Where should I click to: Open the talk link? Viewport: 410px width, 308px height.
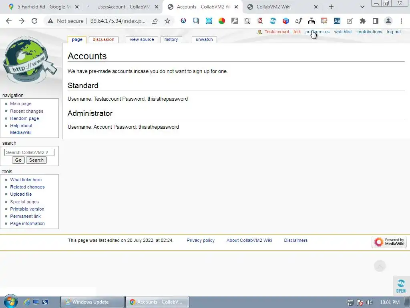click(297, 32)
